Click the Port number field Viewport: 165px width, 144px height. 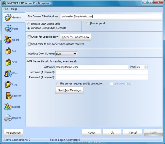point(140,67)
